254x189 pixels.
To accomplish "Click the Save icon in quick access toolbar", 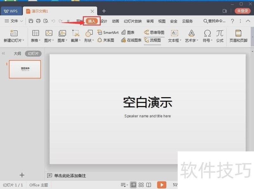I will click(x=31, y=21).
